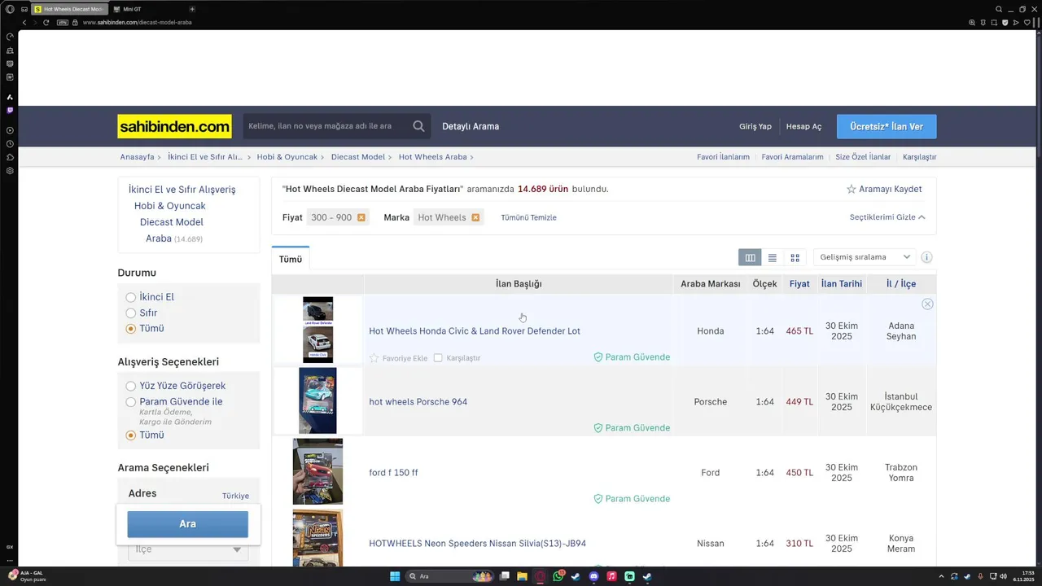The image size is (1042, 586).
Task: Open a new browser tab
Action: pyautogui.click(x=192, y=9)
